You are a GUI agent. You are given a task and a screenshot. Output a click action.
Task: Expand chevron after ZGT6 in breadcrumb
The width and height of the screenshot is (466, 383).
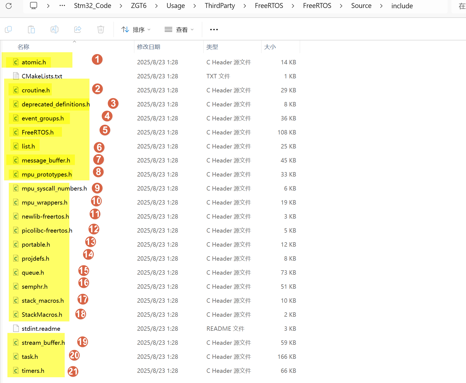[x=156, y=6]
